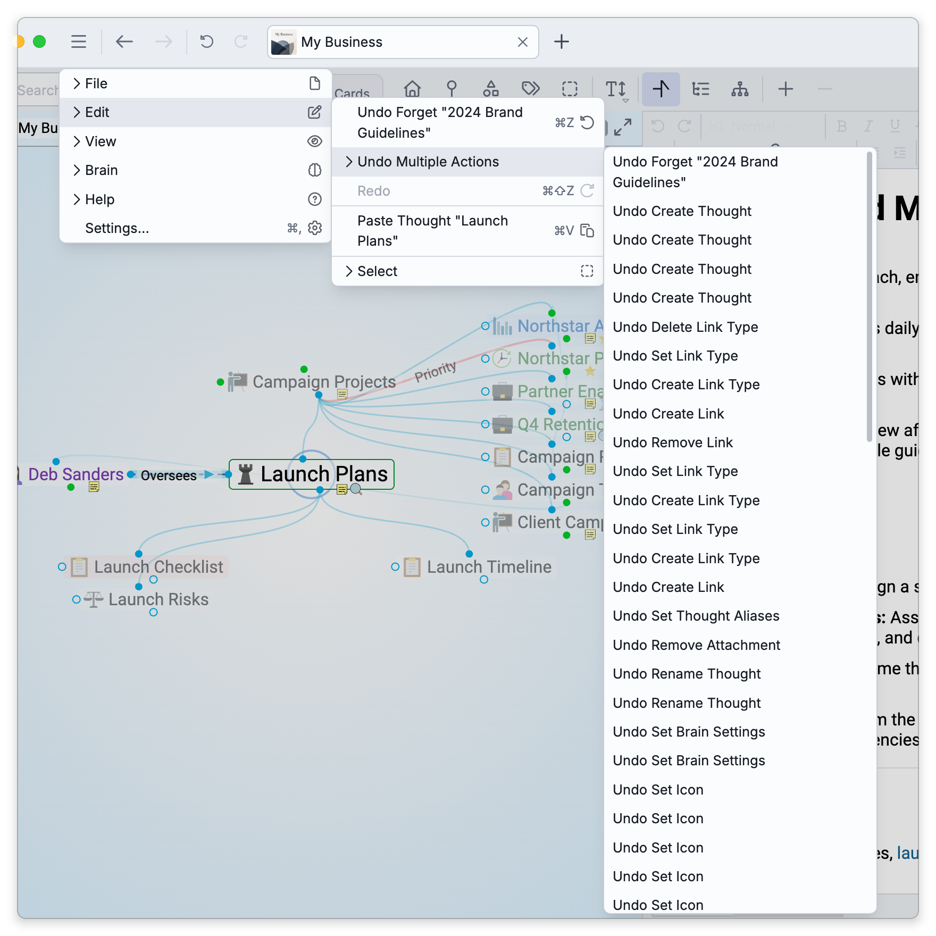This screenshot has height=936, width=936.
Task: Open the Campaign Projects thought
Action: click(x=324, y=381)
